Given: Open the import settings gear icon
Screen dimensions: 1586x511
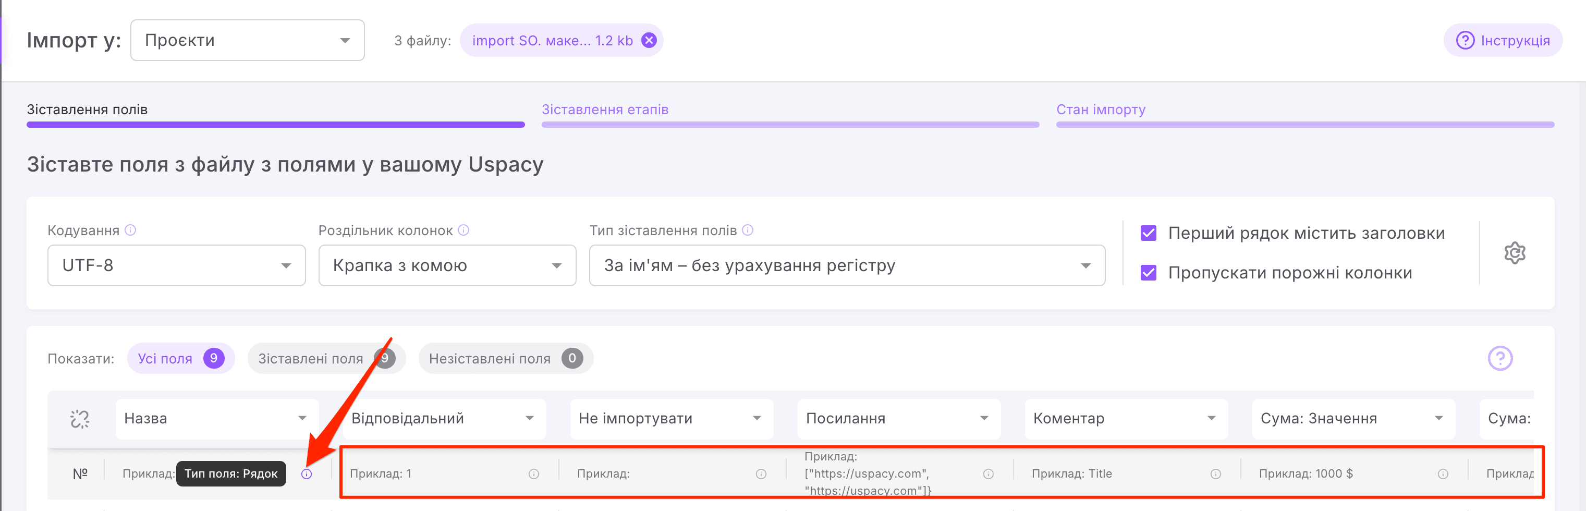Looking at the screenshot, I should click(1516, 253).
